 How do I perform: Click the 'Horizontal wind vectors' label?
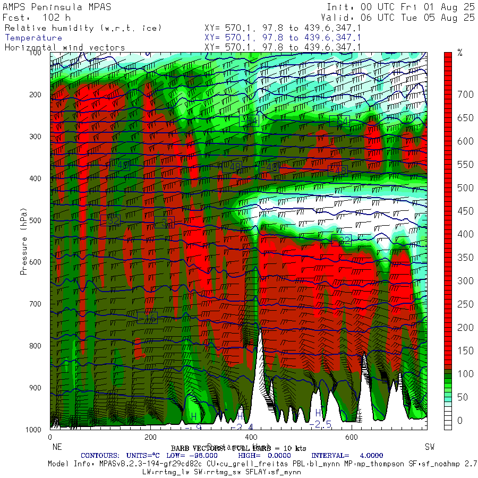tap(65, 48)
